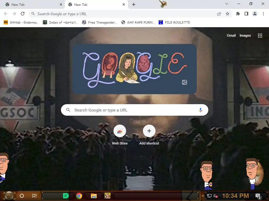The image size is (269, 201).
Task: Open Google Images link
Action: (x=245, y=35)
